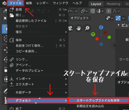Open the オブジェクト header menu

[x=80, y=18]
